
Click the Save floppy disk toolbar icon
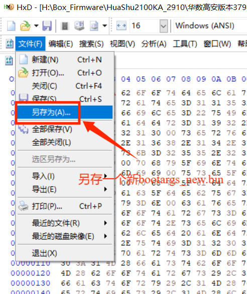click(47, 26)
